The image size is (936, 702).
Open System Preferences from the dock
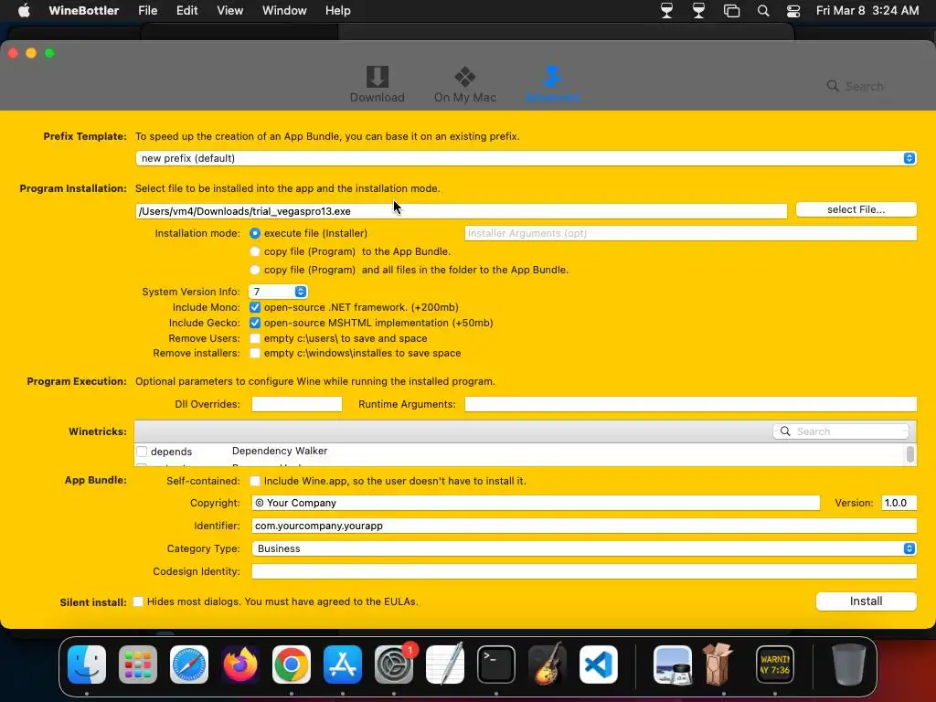tap(394, 665)
